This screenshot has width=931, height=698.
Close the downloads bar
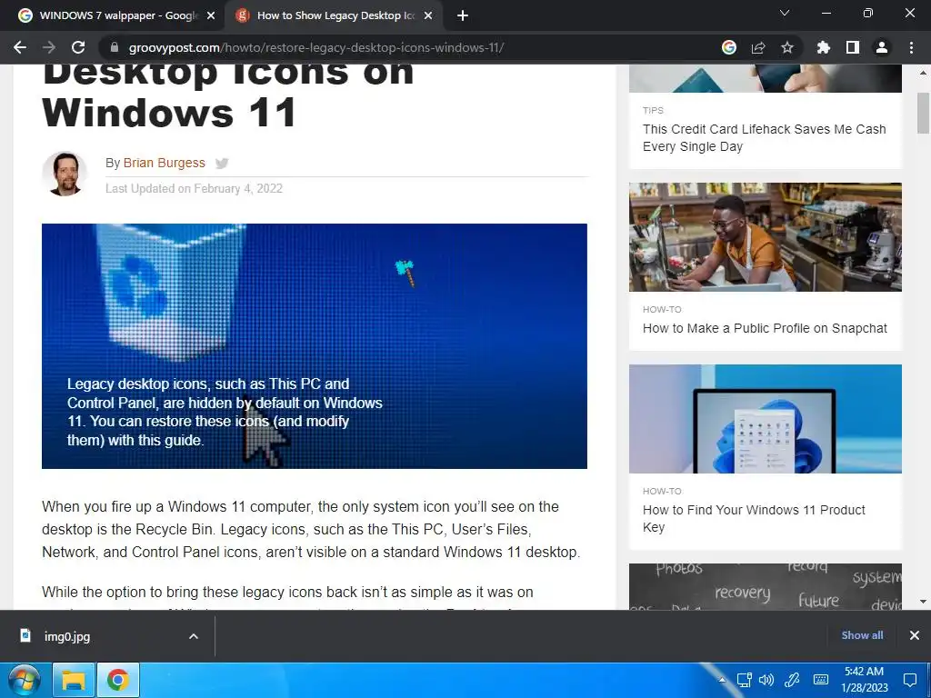(x=915, y=635)
